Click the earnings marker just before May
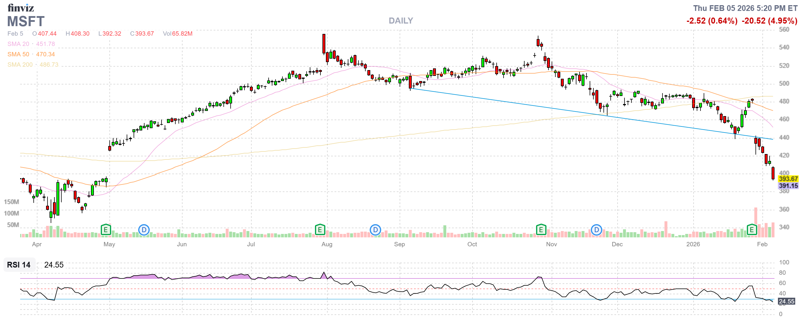805x323 pixels. tap(106, 230)
